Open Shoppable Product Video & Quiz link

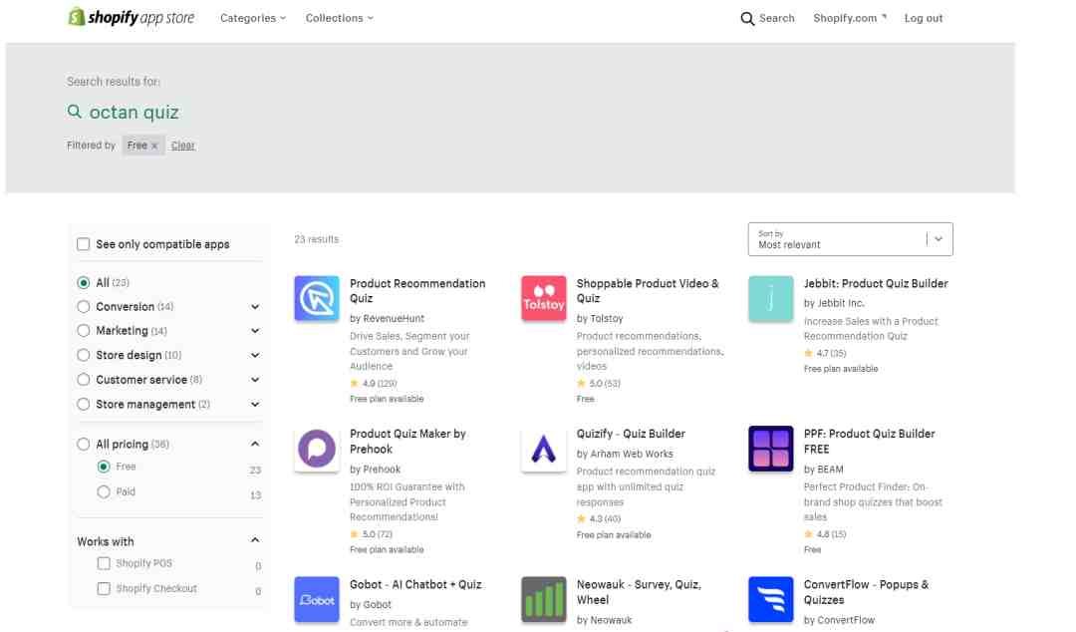pyautogui.click(x=648, y=291)
